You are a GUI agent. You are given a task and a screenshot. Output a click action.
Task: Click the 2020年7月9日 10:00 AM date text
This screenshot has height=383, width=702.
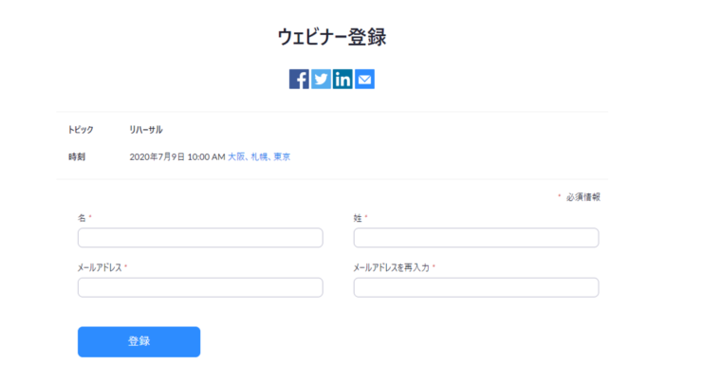(x=177, y=157)
